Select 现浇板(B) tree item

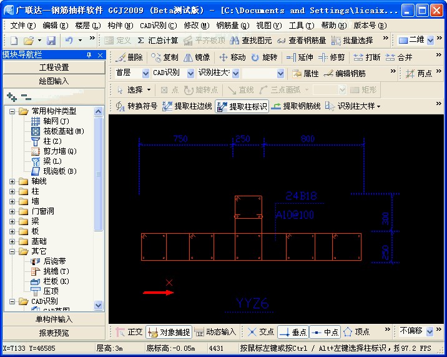[x=54, y=171]
